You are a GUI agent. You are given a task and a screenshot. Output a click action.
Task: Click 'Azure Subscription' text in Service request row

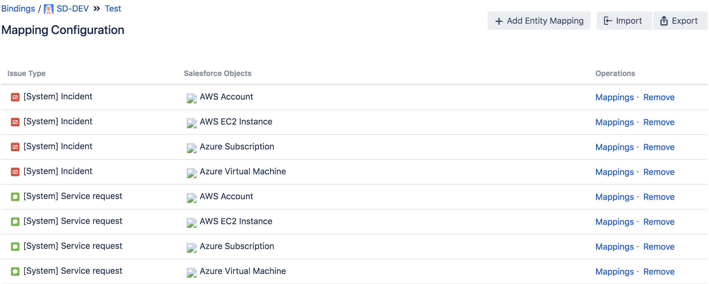[237, 246]
